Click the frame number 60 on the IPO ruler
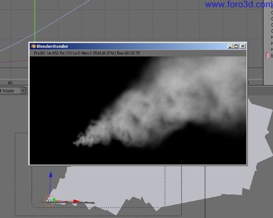The height and width of the screenshot is (218, 273). (x=10, y=83)
